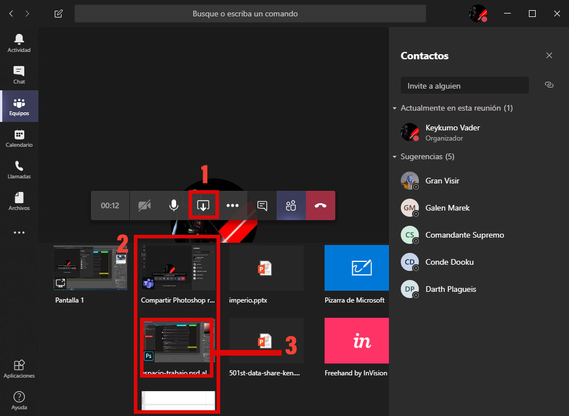
Task: Hang up the call
Action: click(x=320, y=205)
